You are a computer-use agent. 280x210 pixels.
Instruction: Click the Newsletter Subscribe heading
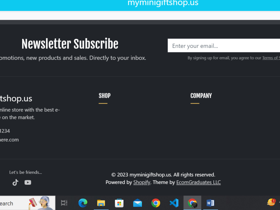(x=70, y=44)
